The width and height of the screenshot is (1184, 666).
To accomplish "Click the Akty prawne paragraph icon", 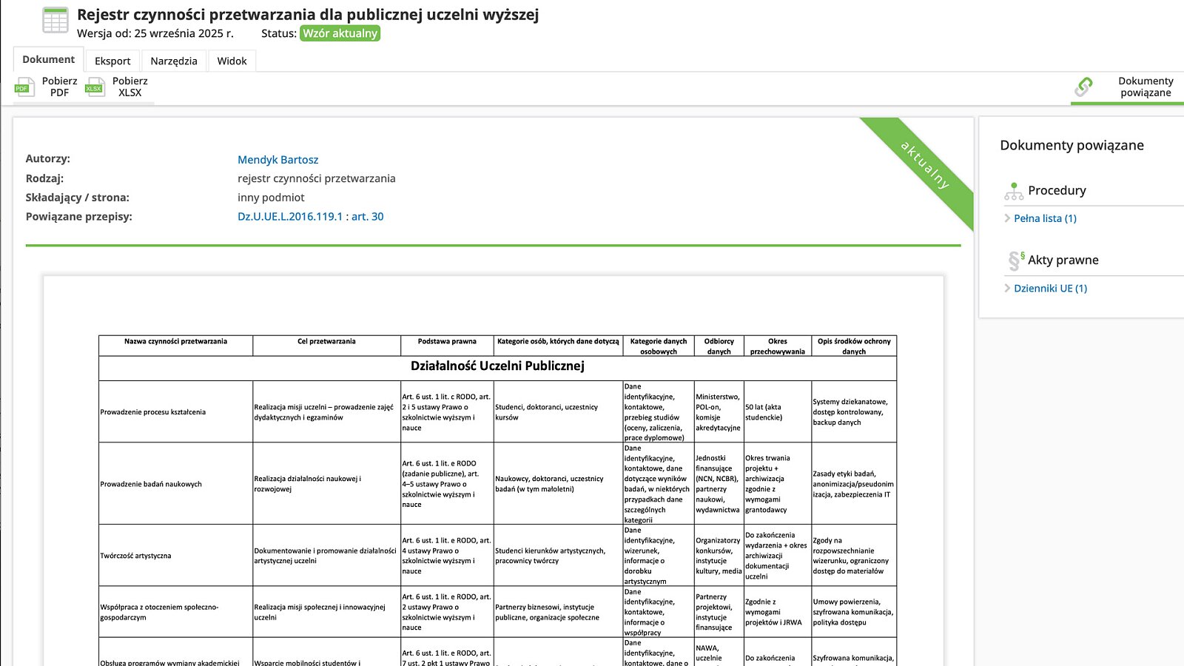I will [1015, 260].
